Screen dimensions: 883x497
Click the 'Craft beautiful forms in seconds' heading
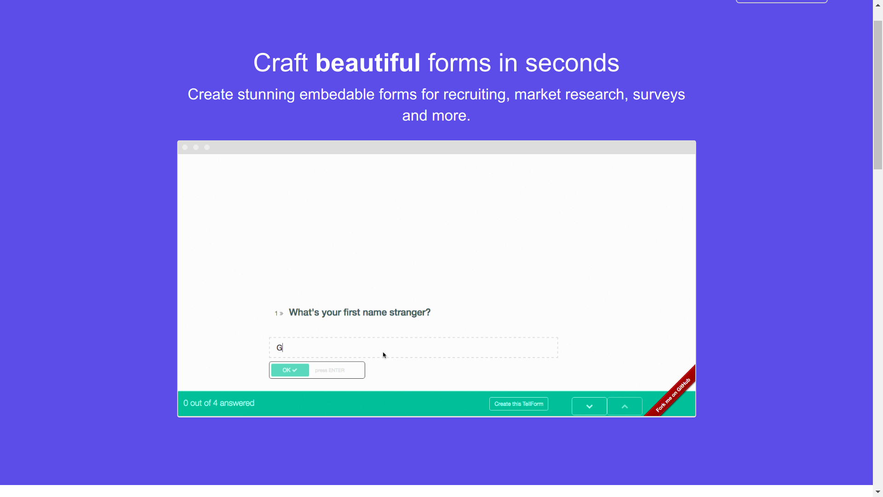[x=436, y=63]
